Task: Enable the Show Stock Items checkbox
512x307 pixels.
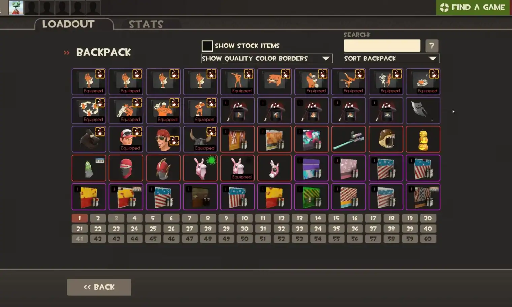Action: pyautogui.click(x=207, y=46)
